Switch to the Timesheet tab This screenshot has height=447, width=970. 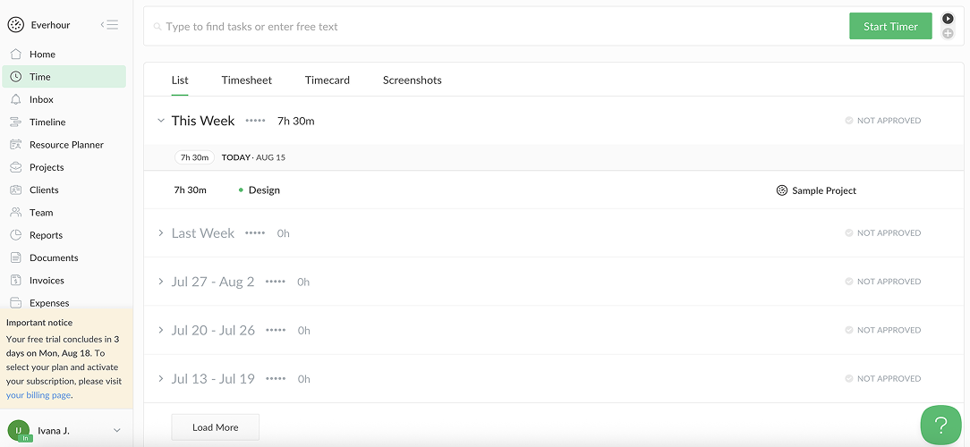click(247, 80)
